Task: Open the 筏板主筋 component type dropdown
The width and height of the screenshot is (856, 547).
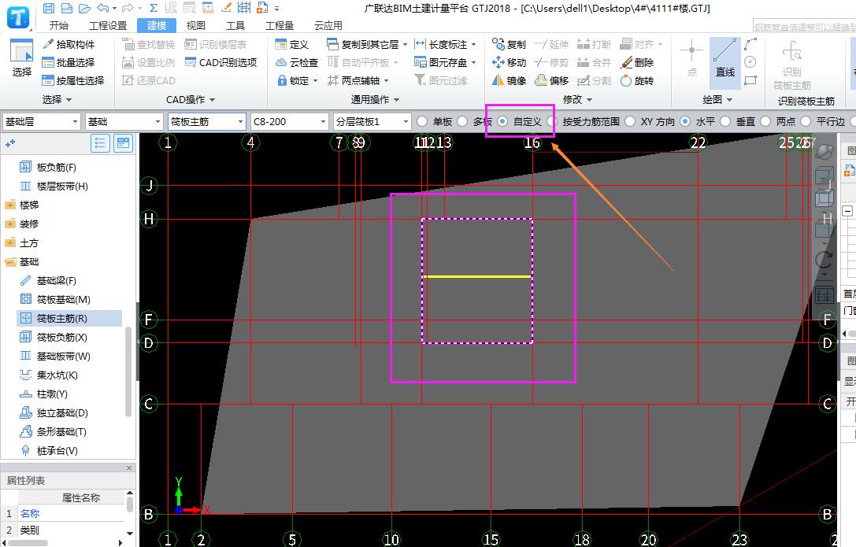Action: (x=206, y=121)
